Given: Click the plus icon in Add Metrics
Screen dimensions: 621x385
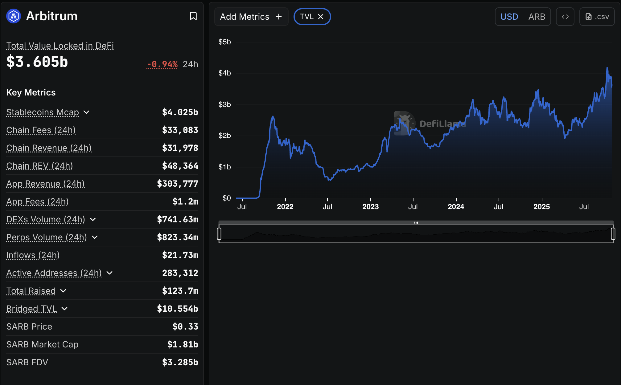Looking at the screenshot, I should pos(279,17).
